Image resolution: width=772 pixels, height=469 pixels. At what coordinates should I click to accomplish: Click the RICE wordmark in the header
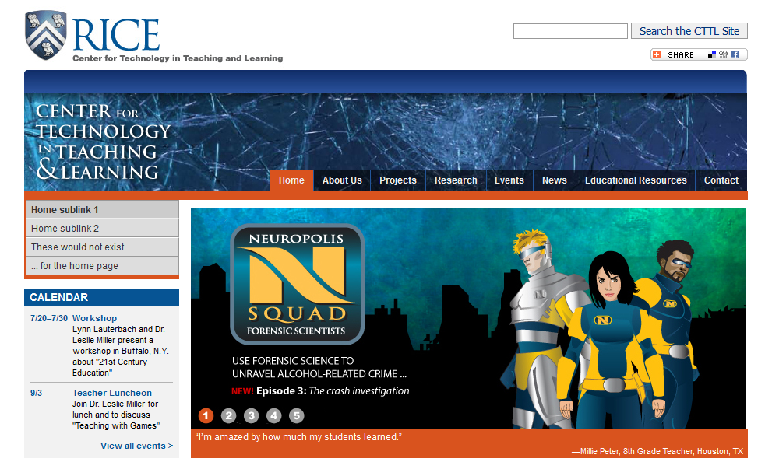(x=116, y=34)
